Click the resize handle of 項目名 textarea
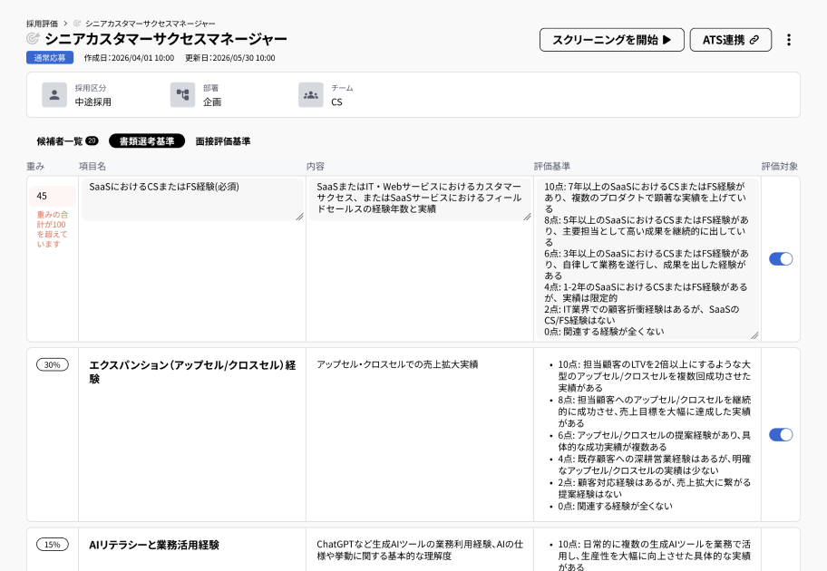Screen dimensions: 827x571 coord(299,216)
